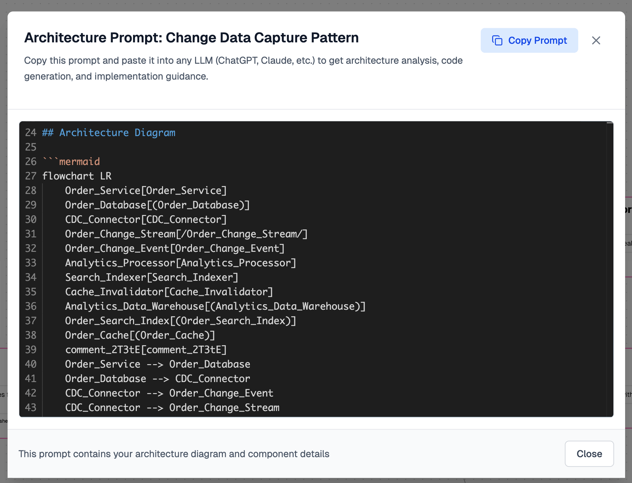Click the comment_2T3tE node line
The height and width of the screenshot is (483, 632).
click(x=146, y=350)
